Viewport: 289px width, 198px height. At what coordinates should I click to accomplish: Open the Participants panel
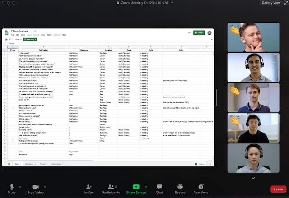coord(111,189)
